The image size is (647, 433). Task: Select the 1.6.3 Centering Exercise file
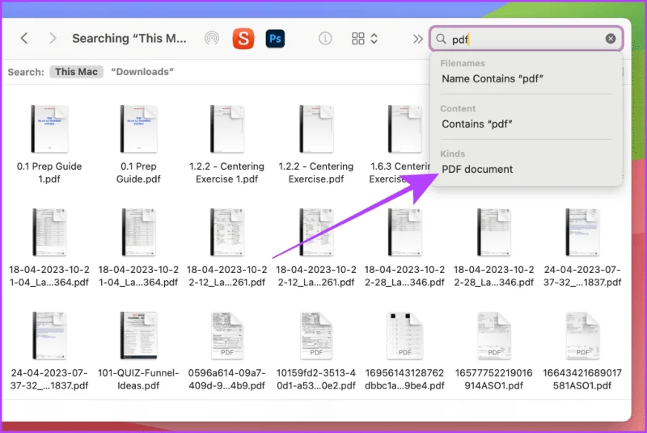pyautogui.click(x=405, y=129)
